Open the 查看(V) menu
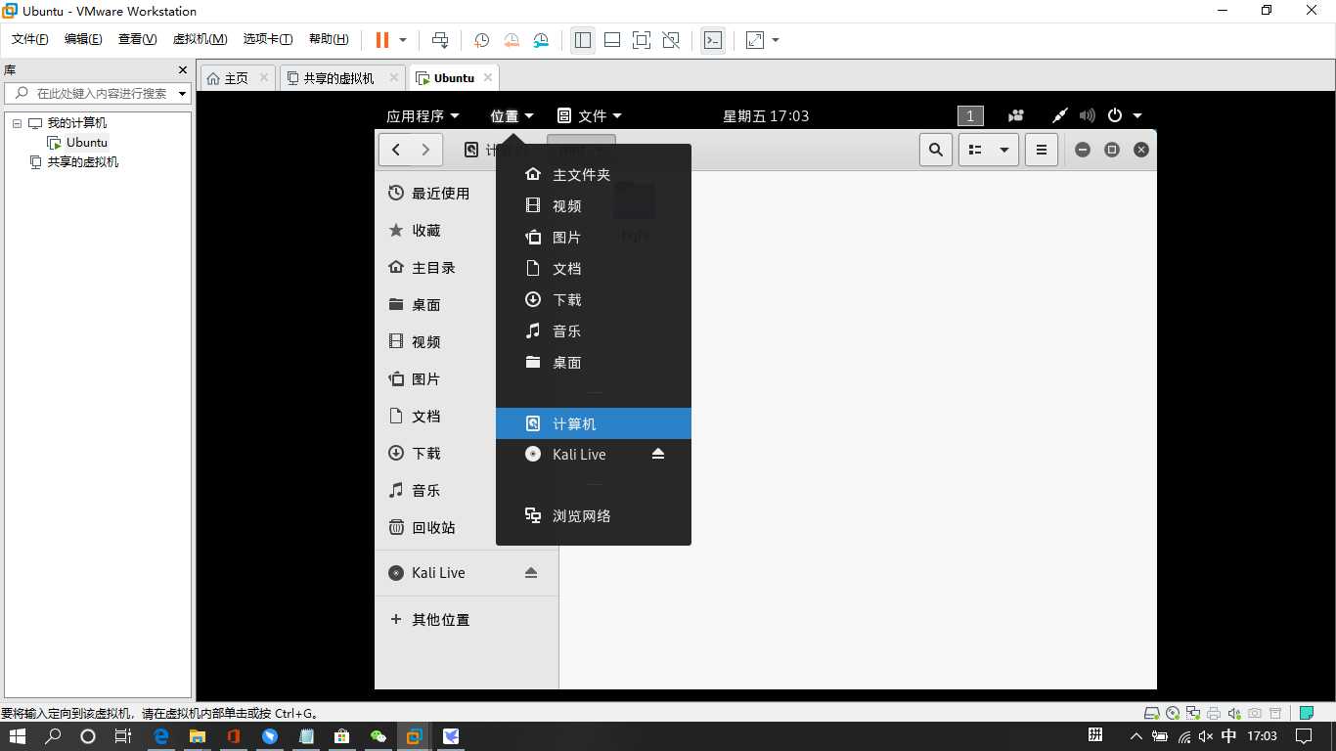Image resolution: width=1336 pixels, height=751 pixels. coord(137,39)
